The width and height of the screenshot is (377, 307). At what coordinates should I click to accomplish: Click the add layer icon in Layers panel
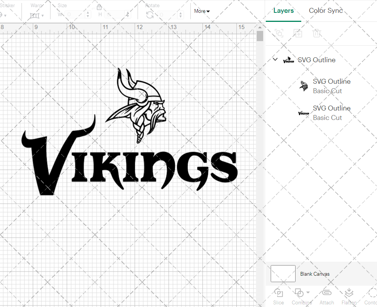coord(298,33)
